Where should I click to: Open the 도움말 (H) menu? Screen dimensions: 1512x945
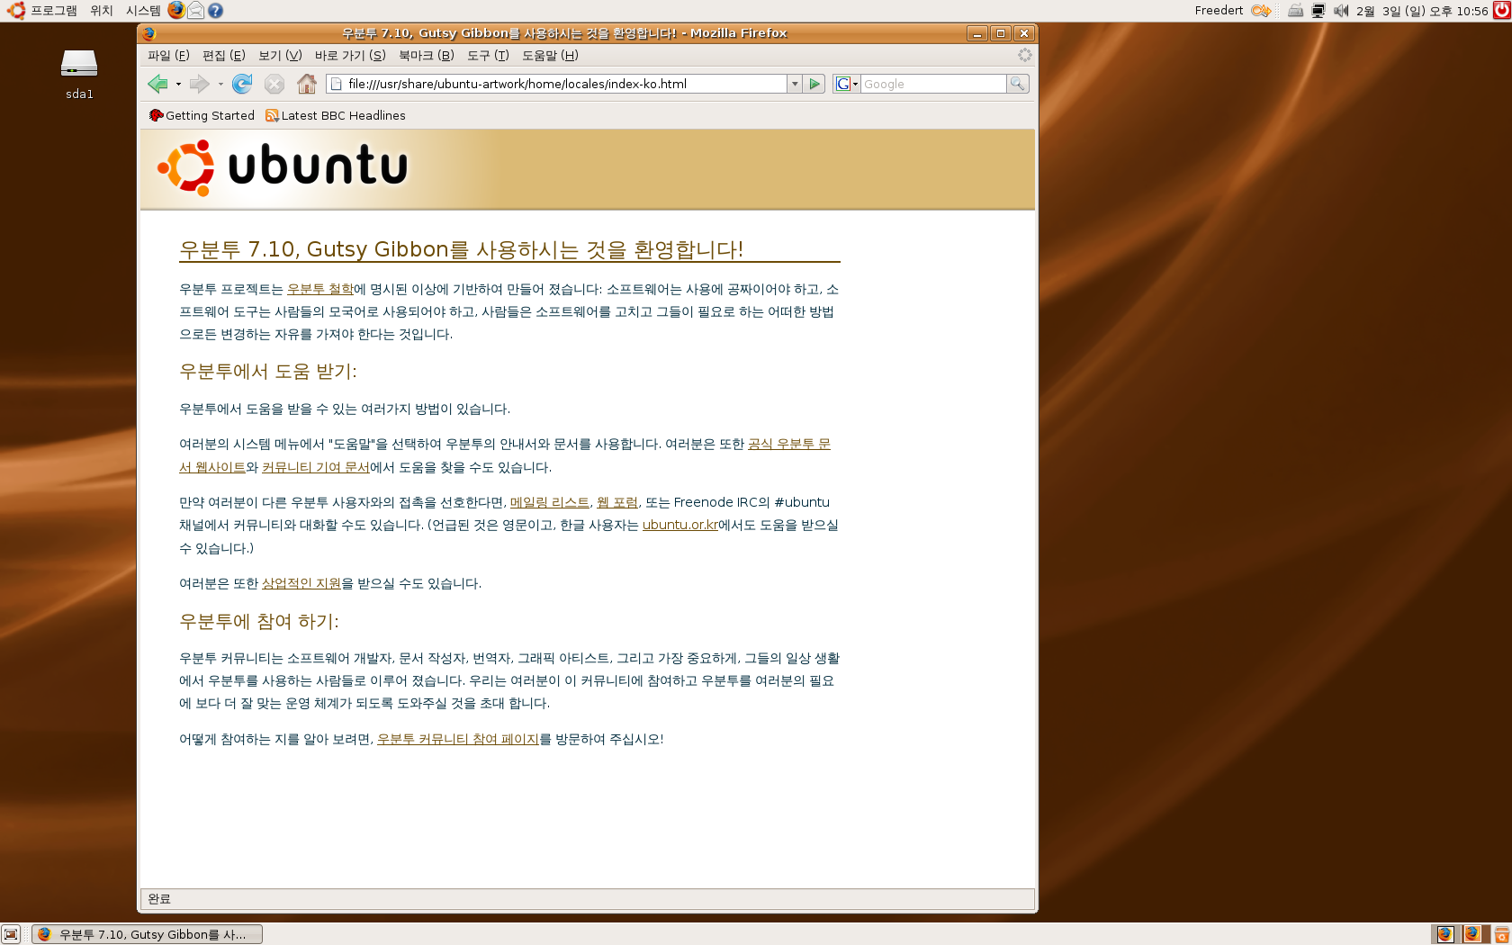pos(550,55)
